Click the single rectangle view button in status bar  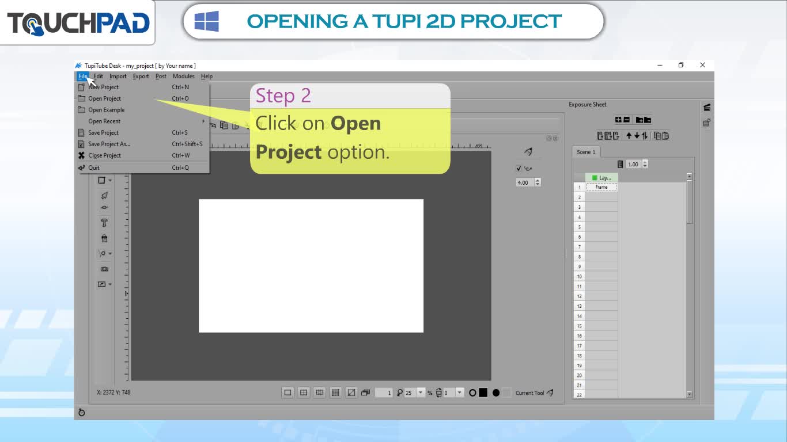point(287,393)
